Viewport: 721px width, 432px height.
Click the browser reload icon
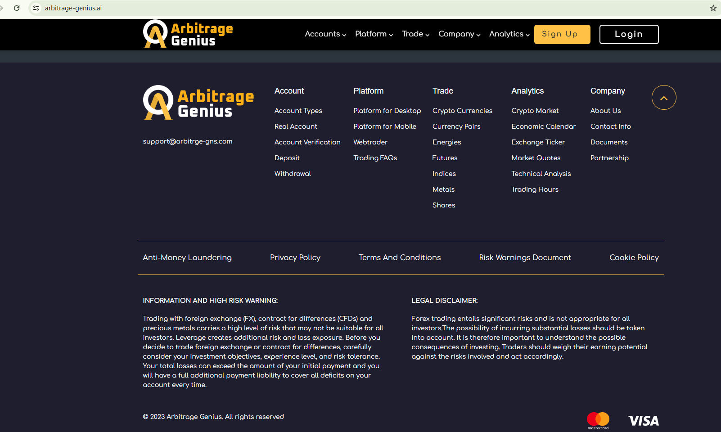tap(17, 8)
